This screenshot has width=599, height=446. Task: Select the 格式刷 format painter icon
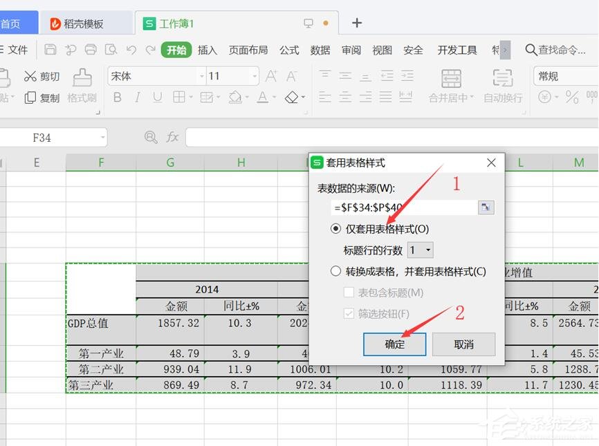(81, 86)
